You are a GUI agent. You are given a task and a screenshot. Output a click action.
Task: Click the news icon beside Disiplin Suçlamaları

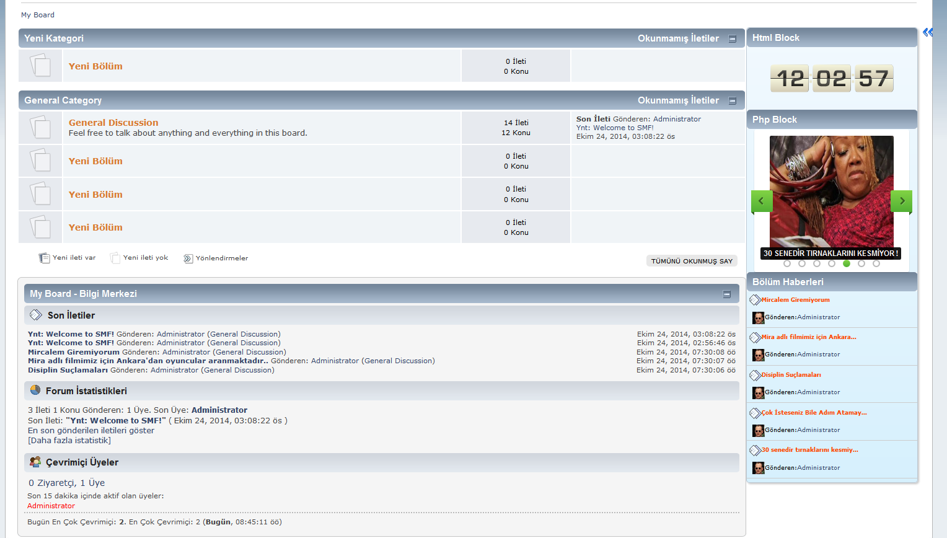755,376
